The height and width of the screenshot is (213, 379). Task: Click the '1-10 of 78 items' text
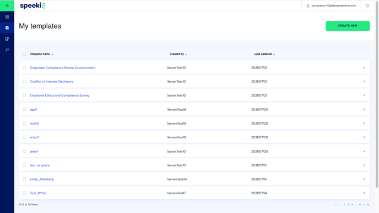point(28,205)
